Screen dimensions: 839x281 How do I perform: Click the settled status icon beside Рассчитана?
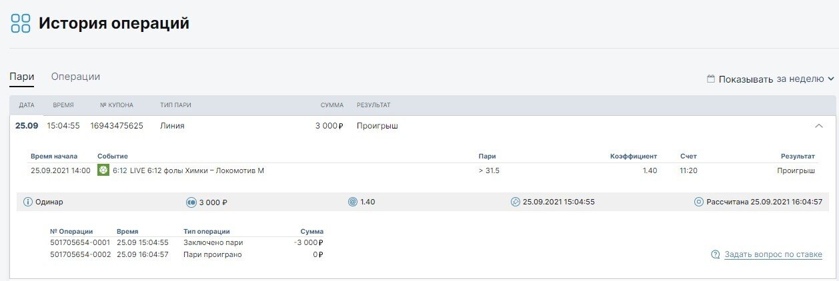pos(699,202)
